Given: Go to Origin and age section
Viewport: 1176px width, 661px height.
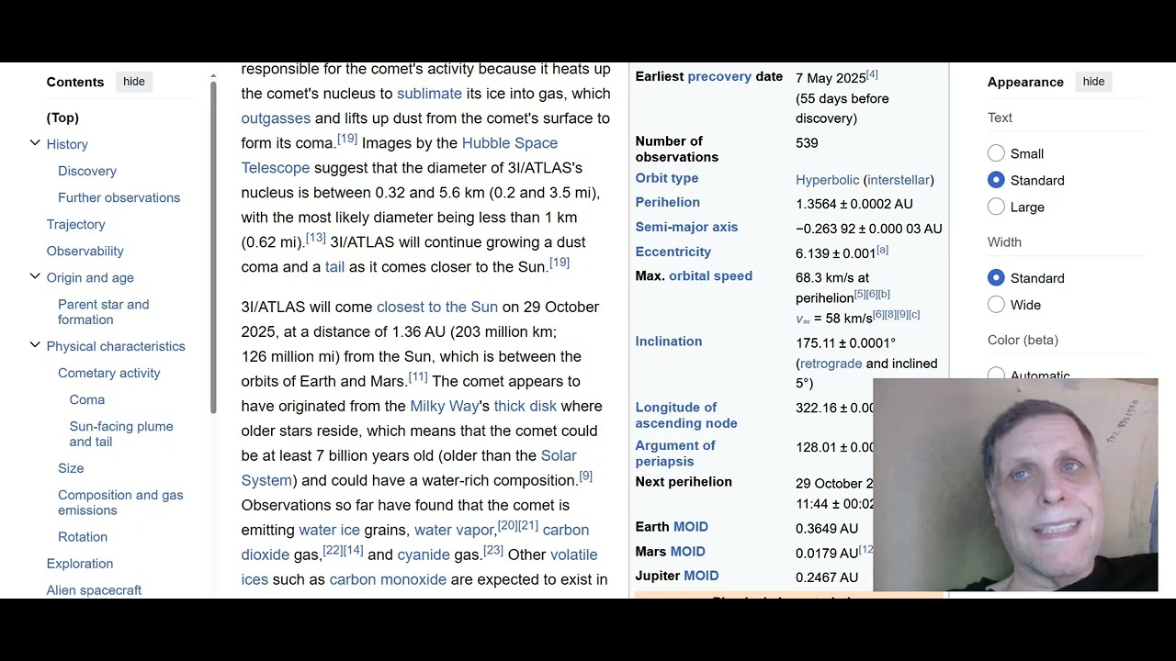Looking at the screenshot, I should (90, 277).
